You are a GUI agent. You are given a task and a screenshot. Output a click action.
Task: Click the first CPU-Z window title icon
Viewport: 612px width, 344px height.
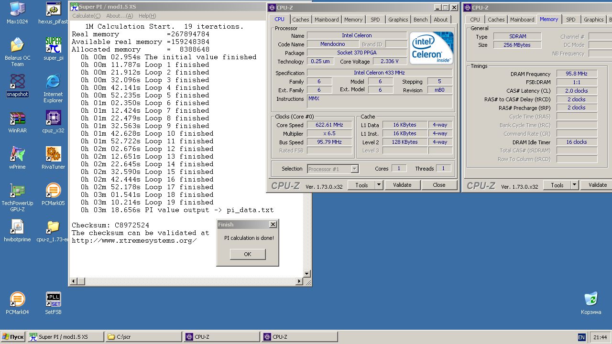point(272,7)
